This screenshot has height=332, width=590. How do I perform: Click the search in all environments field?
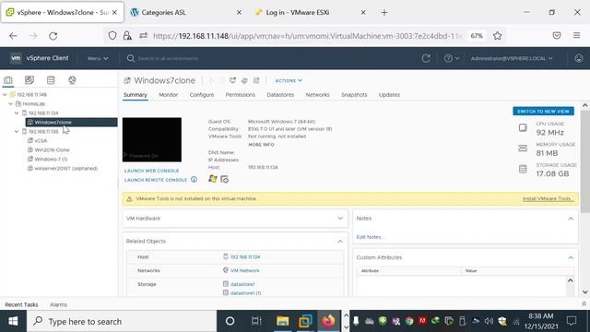pyautogui.click(x=168, y=58)
